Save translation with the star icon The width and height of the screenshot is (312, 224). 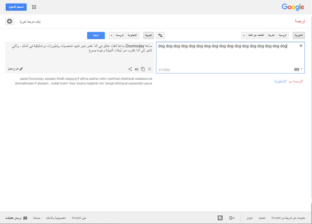pos(150,68)
